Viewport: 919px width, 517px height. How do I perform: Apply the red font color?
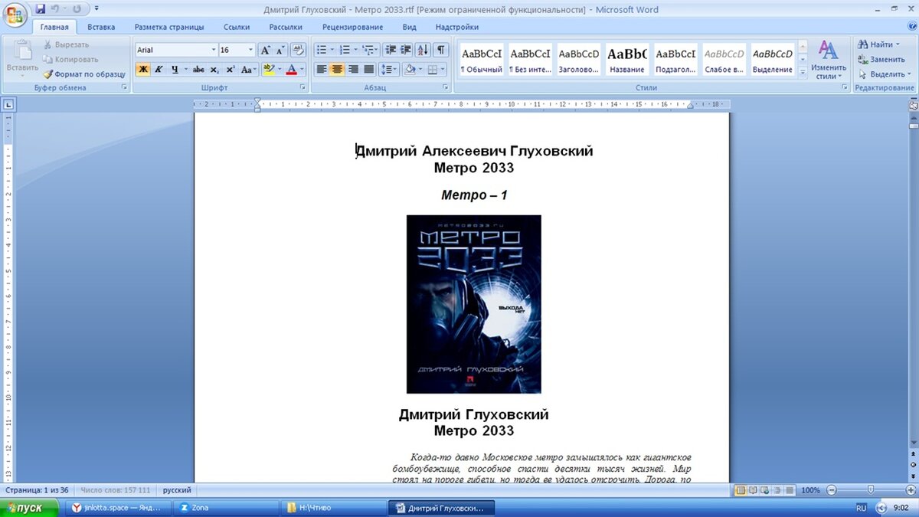coord(291,69)
